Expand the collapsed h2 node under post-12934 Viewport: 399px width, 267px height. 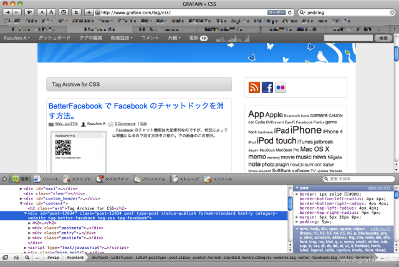pos(29,223)
